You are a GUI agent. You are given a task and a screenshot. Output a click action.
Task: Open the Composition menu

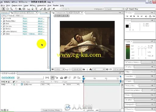[17, 5]
